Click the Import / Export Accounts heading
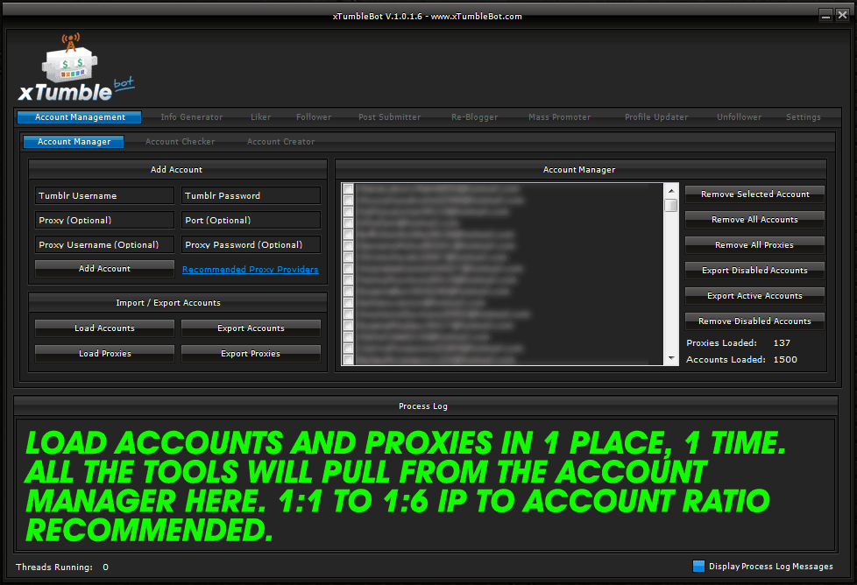The height and width of the screenshot is (585, 857). [x=168, y=303]
